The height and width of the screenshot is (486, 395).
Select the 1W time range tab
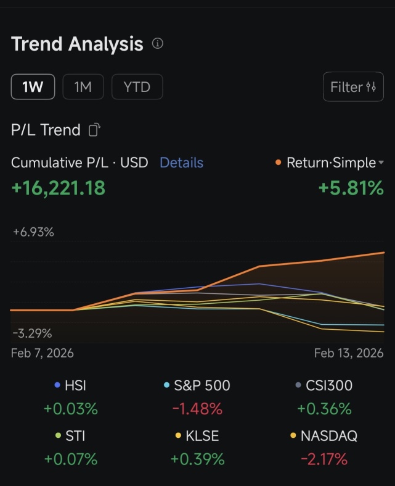click(33, 87)
